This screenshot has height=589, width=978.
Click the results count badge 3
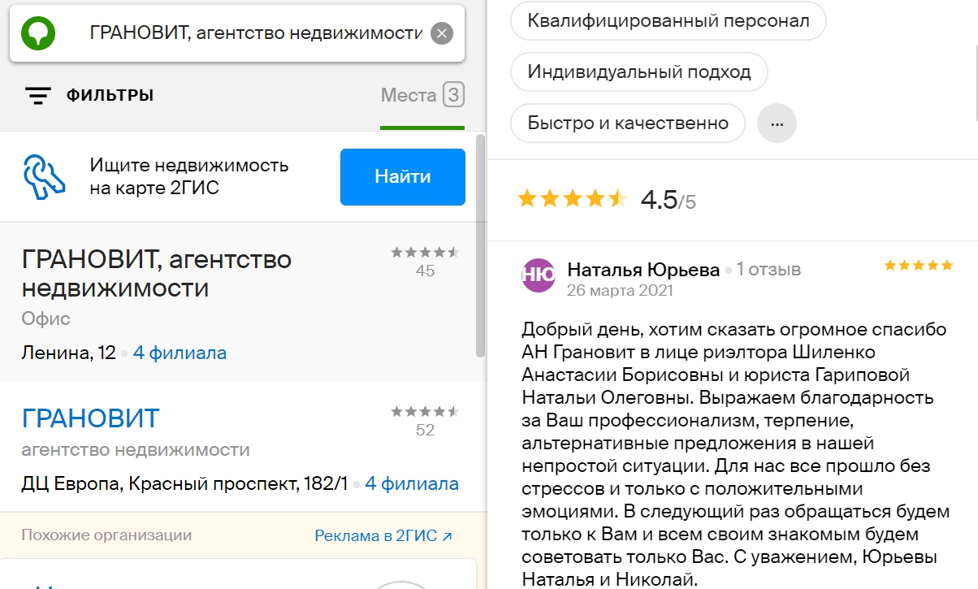[x=453, y=96]
